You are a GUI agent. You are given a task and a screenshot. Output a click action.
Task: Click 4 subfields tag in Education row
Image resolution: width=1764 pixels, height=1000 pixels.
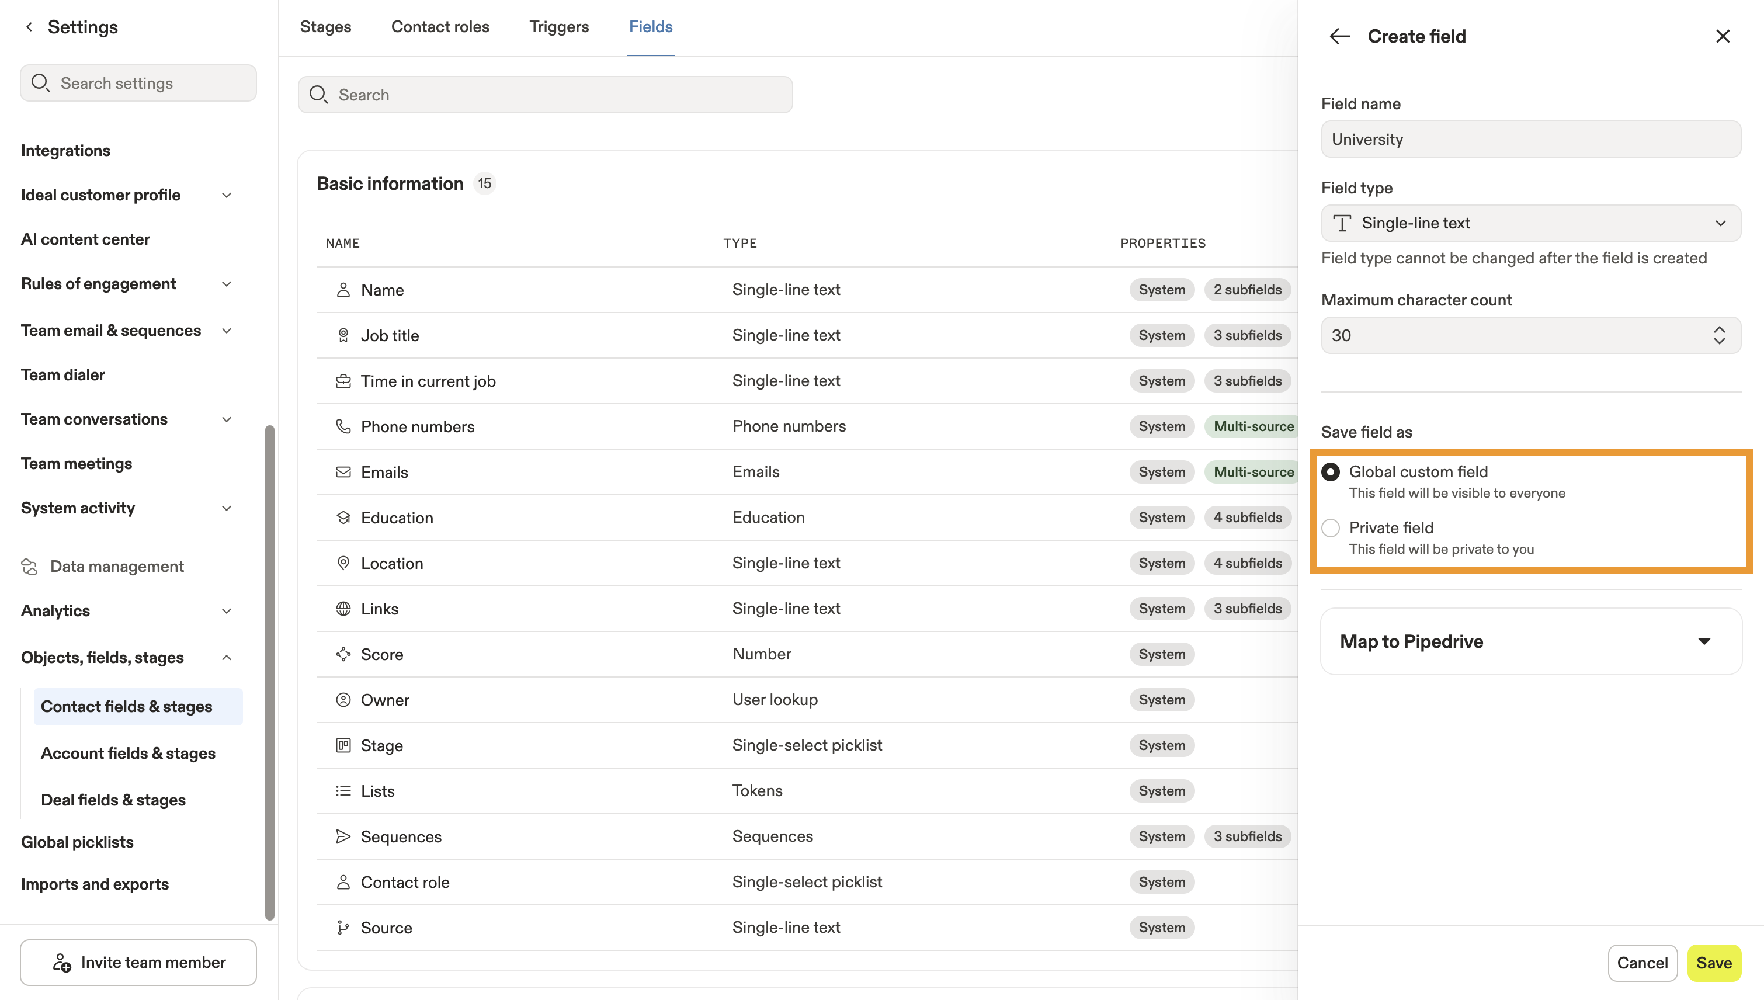pyautogui.click(x=1248, y=517)
